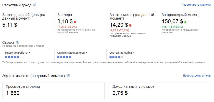The width and height of the screenshot is (214, 102).
Task: Click last month's income 150,67 $
Action: click(x=172, y=21)
